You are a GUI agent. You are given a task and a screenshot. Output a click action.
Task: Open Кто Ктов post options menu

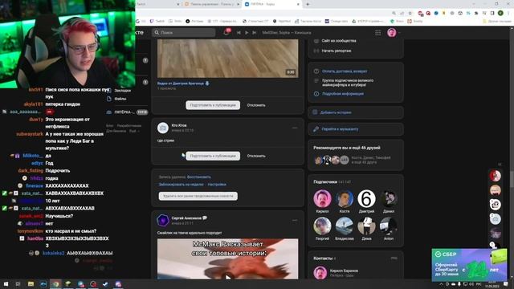pyautogui.click(x=295, y=128)
